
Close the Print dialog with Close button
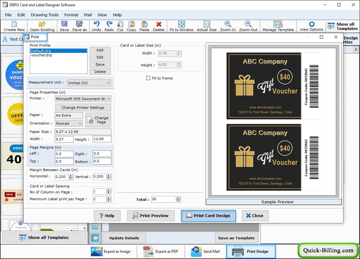pyautogui.click(x=255, y=216)
